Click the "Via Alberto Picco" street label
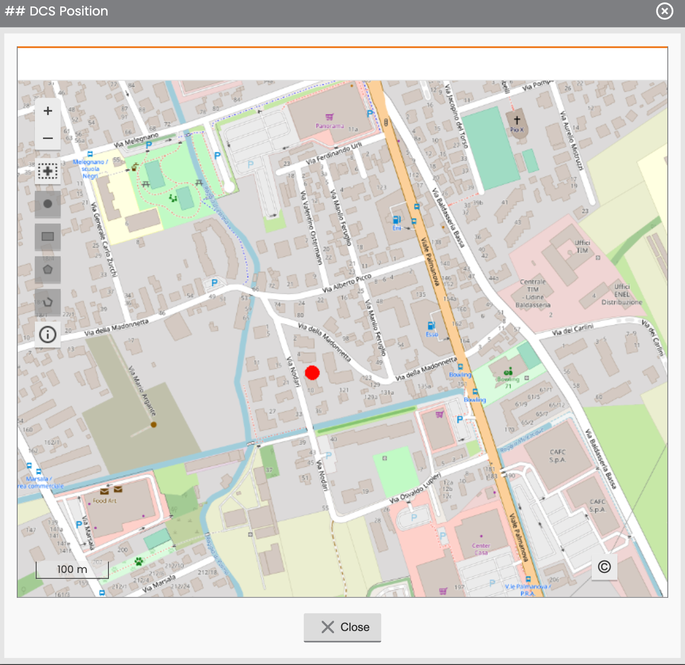This screenshot has width=685, height=665. coord(347,283)
